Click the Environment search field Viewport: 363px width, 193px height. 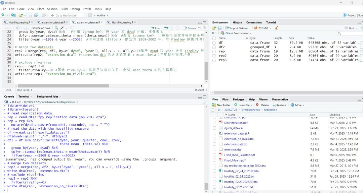pos(350,33)
